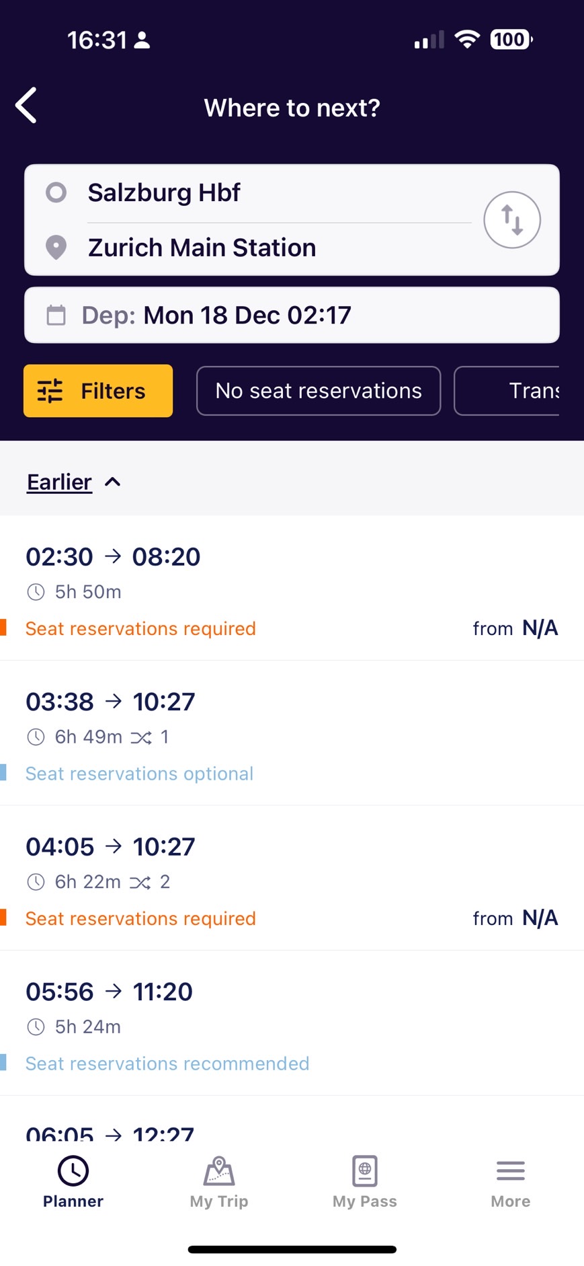Tap the destination pin icon
The width and height of the screenshot is (584, 1266).
[56, 248]
